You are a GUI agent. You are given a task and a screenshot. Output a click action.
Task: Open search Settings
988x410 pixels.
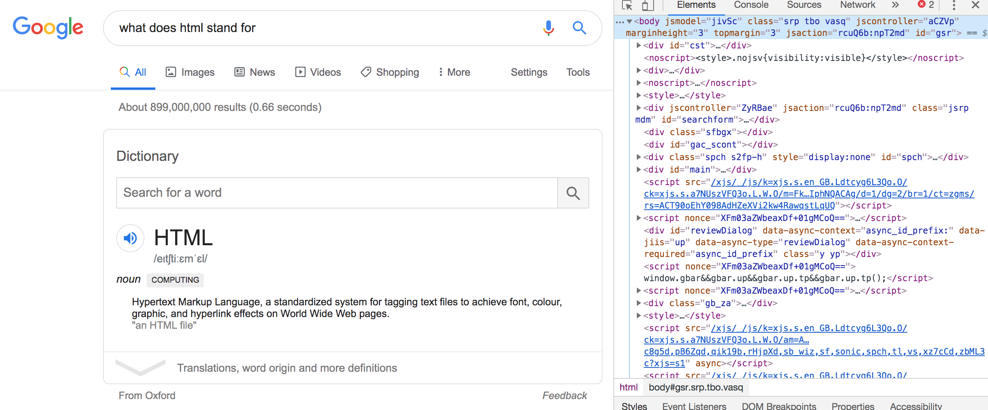click(x=529, y=72)
